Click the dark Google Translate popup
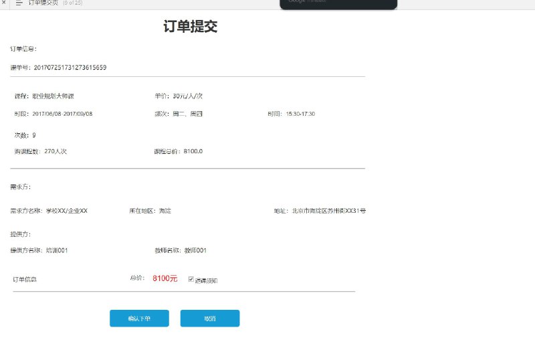 tap(338, 4)
